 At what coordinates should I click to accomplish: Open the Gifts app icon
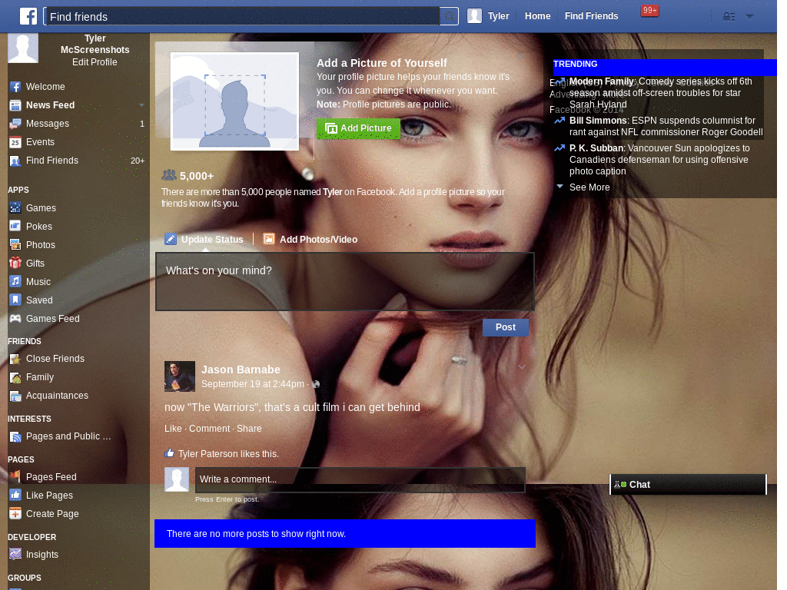coord(15,263)
